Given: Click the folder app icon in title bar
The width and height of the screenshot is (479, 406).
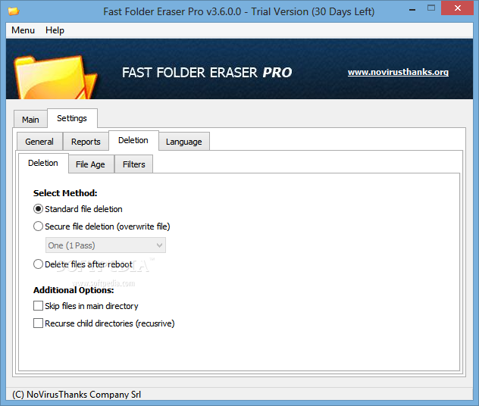Looking at the screenshot, I should click(x=14, y=11).
